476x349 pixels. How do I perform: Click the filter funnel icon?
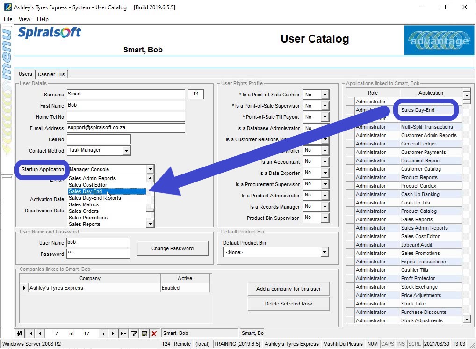pyautogui.click(x=134, y=334)
